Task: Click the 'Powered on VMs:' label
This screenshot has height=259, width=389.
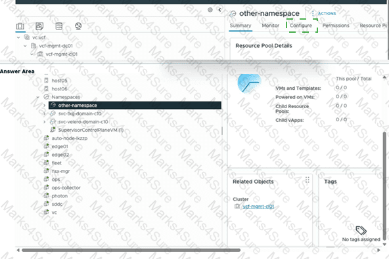Action: (x=295, y=97)
